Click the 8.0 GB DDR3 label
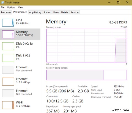This screenshot has width=132, height=113. click(118, 22)
